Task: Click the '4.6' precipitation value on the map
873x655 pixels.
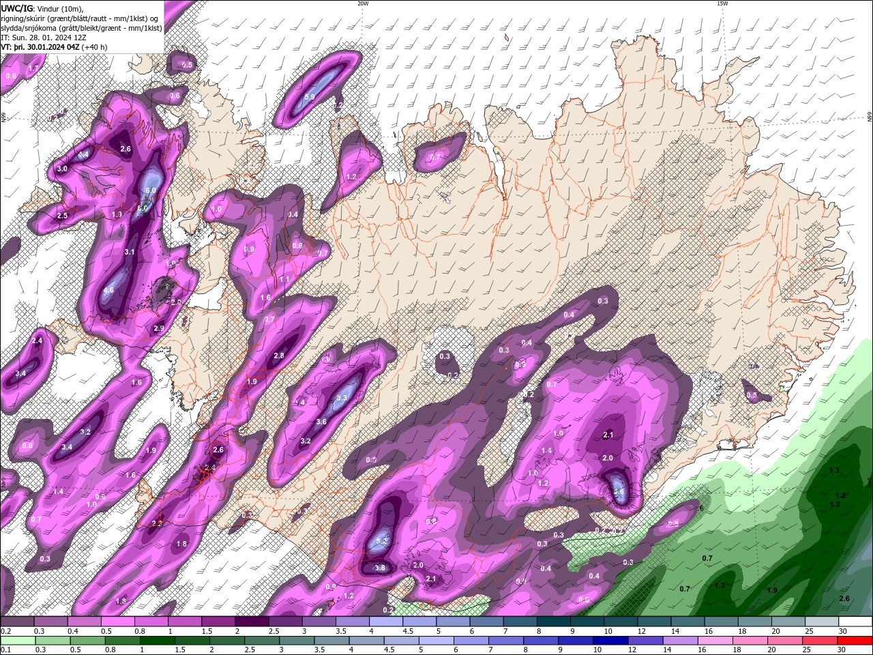Action: pyautogui.click(x=108, y=290)
